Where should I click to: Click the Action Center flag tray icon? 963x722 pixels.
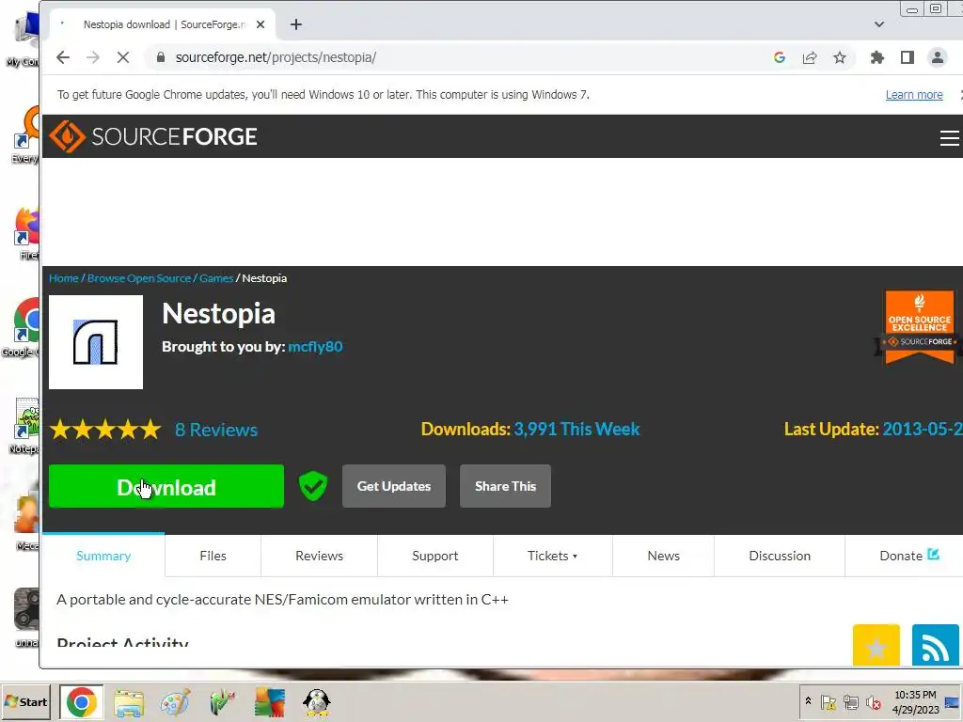point(828,701)
